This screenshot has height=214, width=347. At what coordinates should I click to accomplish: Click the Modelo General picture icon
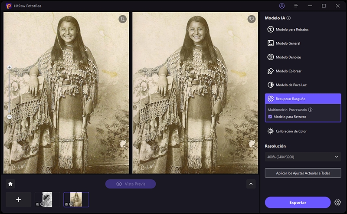pyautogui.click(x=270, y=43)
